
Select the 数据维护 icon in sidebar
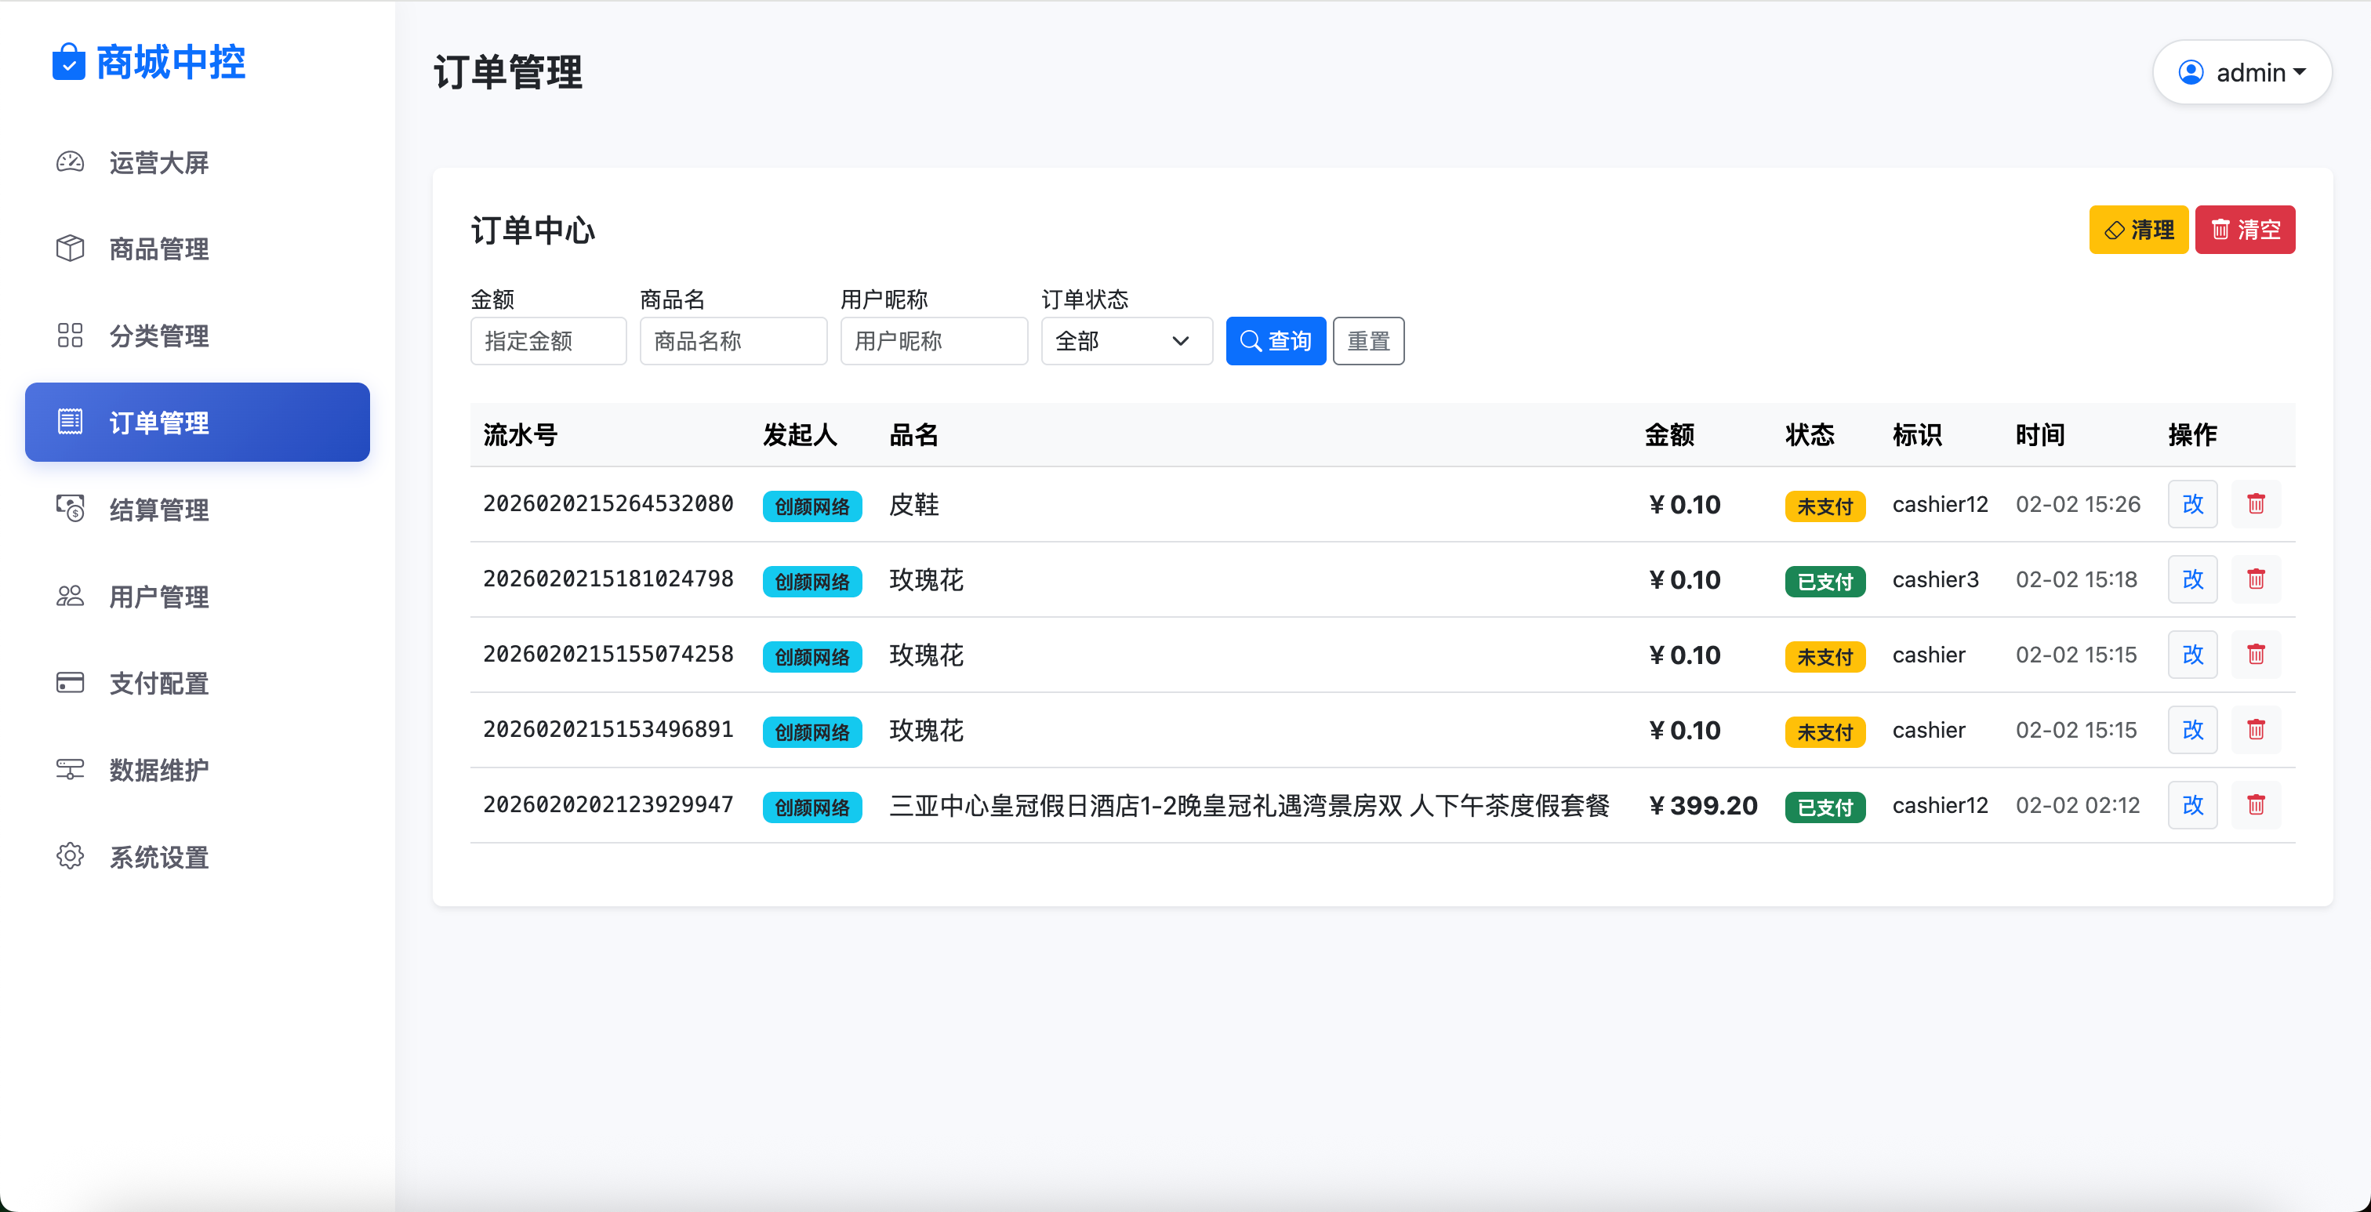[69, 768]
